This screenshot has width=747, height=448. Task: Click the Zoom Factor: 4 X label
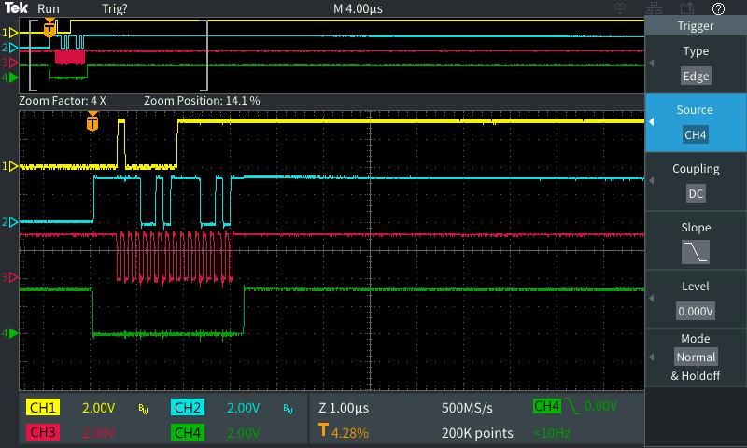(x=63, y=101)
